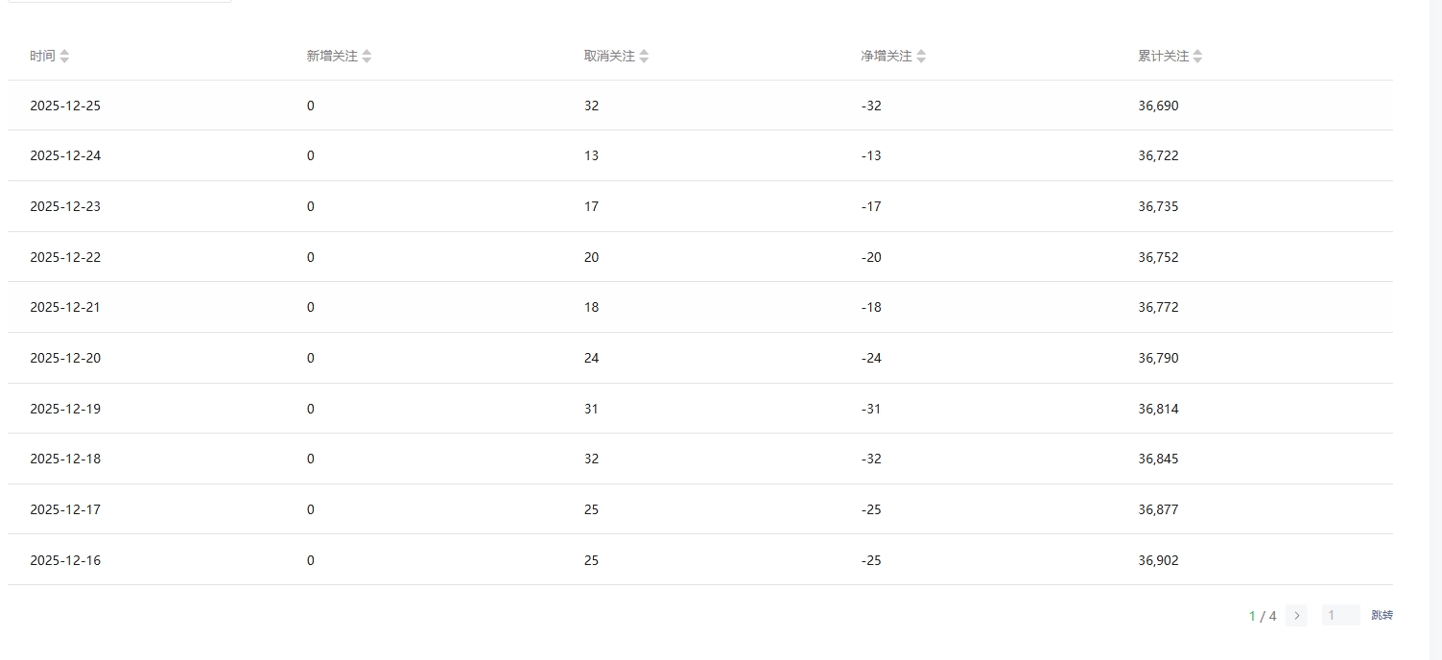1442x660 pixels.
Task: Click the sort arrows beside 时间
Action: click(x=64, y=57)
